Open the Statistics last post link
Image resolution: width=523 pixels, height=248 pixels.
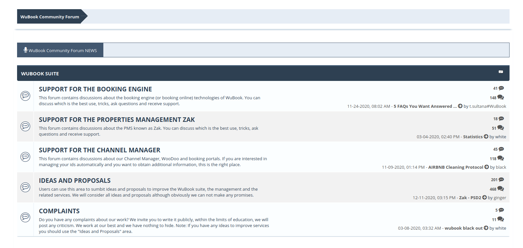pyautogui.click(x=473, y=137)
